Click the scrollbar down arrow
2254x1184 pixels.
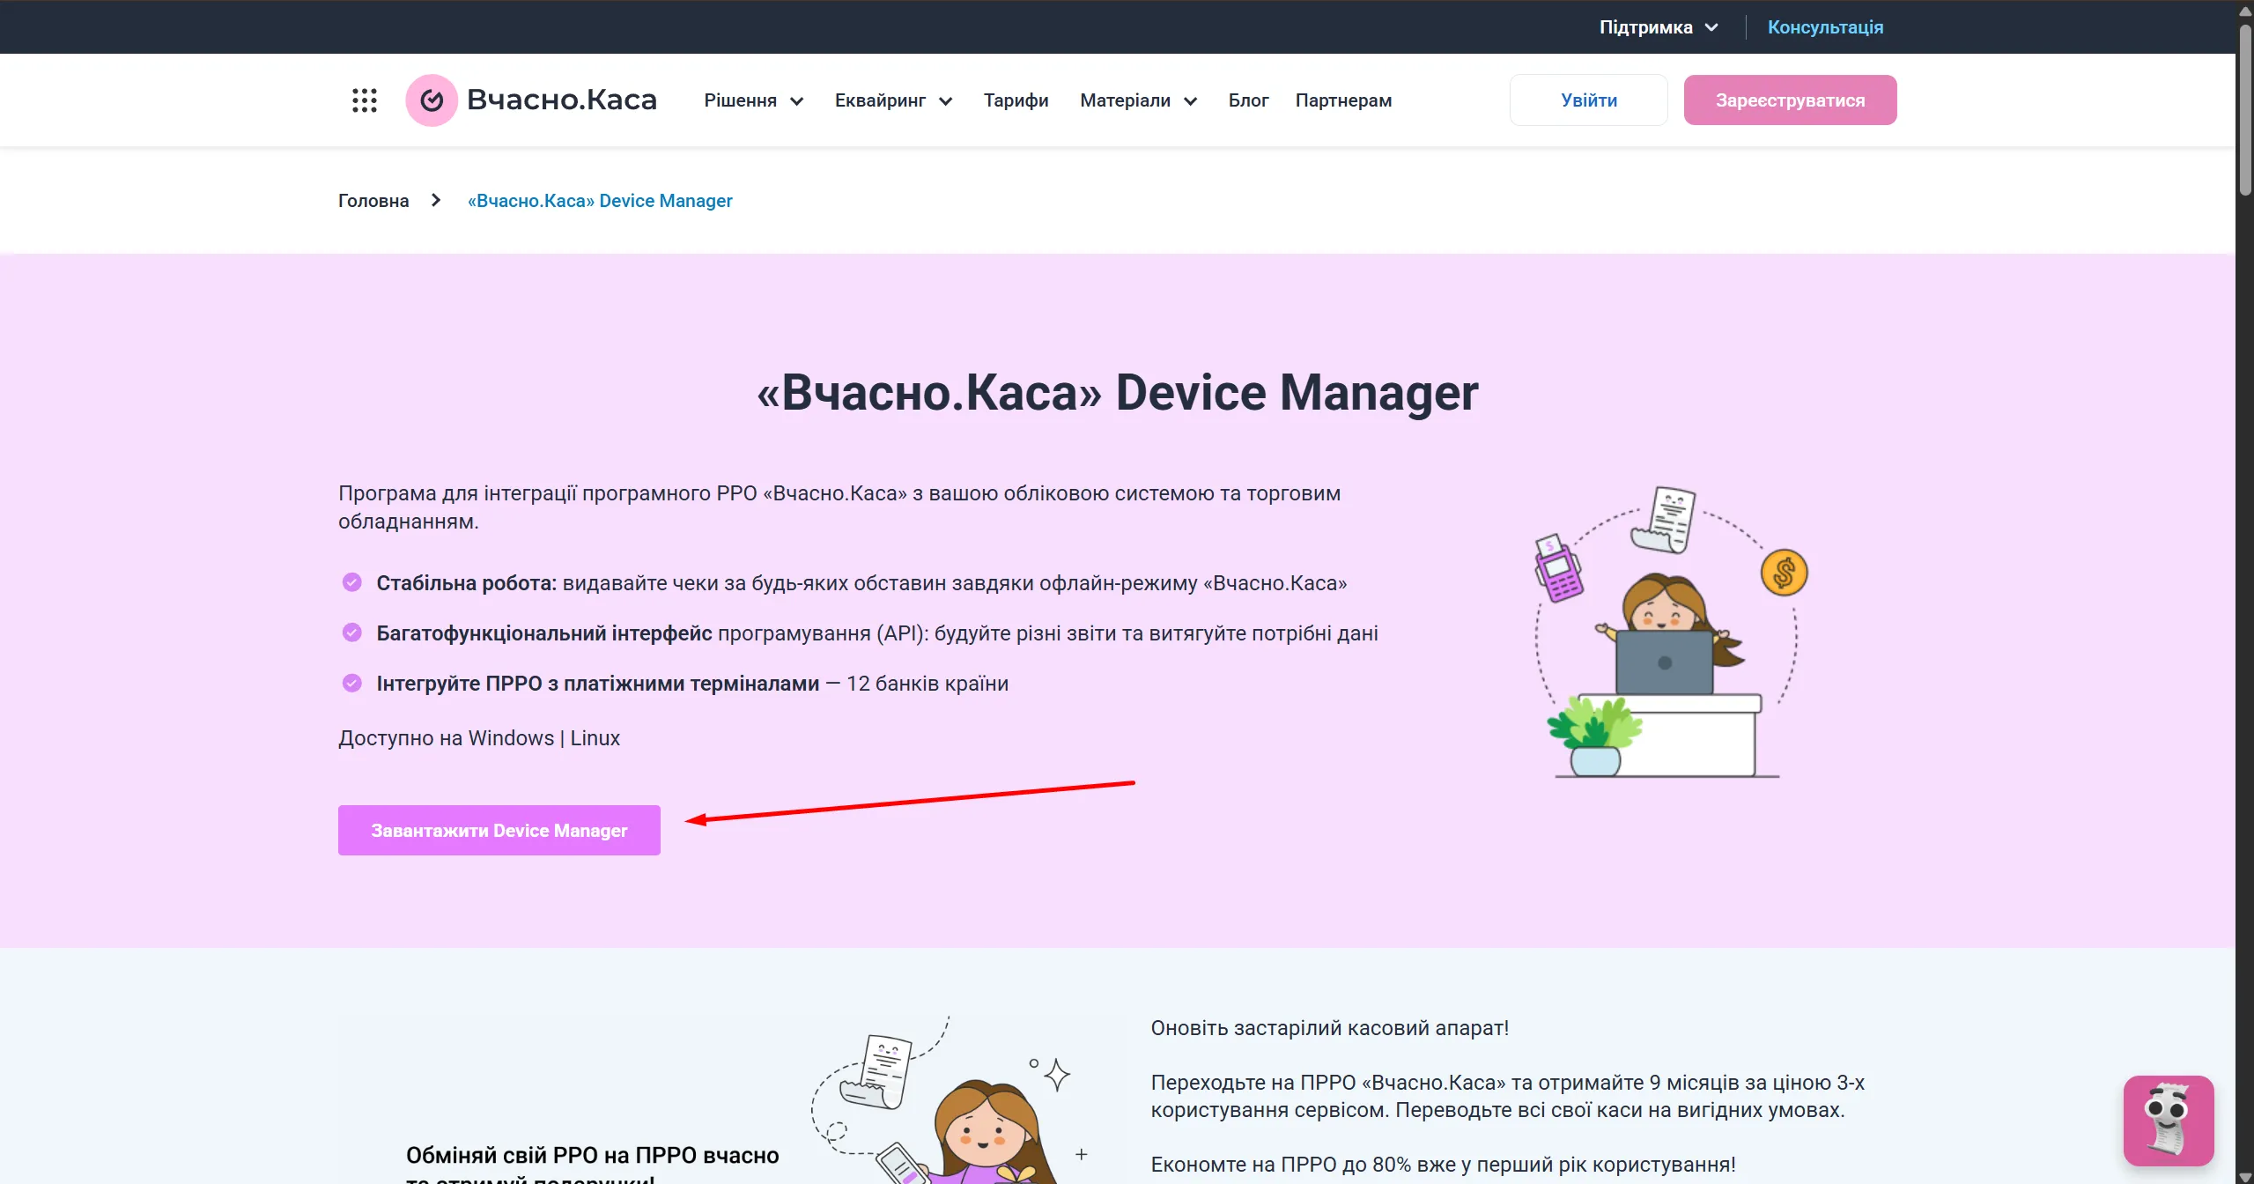point(2245,1177)
